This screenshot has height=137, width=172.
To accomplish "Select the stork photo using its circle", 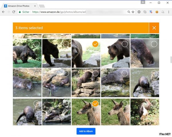I will pyautogui.click(x=154, y=103).
